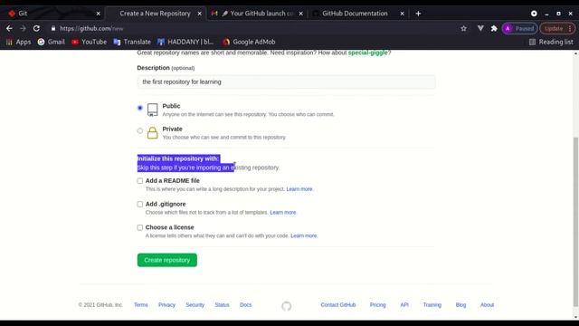579x326 pixels.
Task: Check Choose a license
Action: 140,227
